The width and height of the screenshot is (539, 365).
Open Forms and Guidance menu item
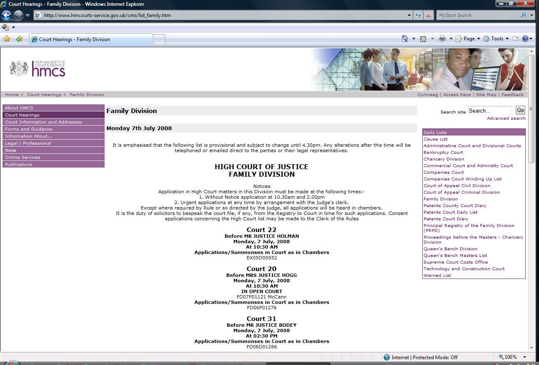[x=53, y=129]
